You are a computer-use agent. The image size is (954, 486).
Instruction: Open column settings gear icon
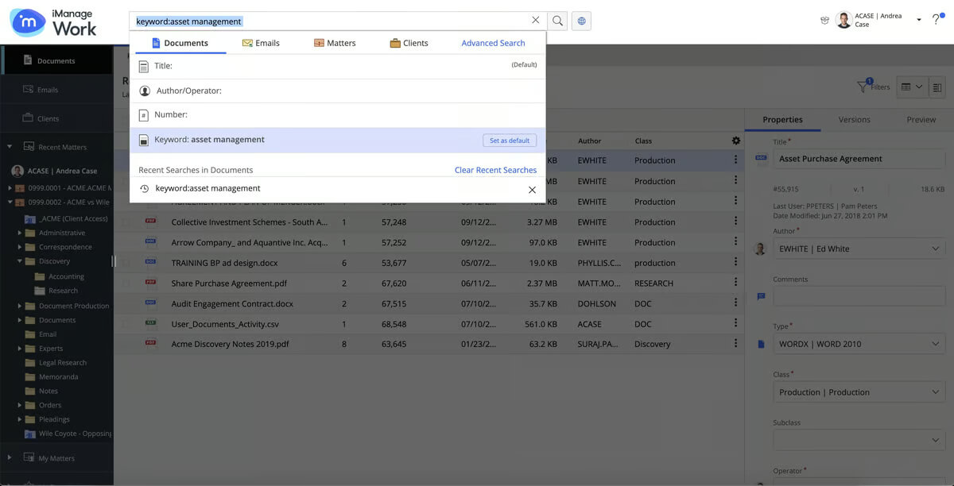coord(735,141)
